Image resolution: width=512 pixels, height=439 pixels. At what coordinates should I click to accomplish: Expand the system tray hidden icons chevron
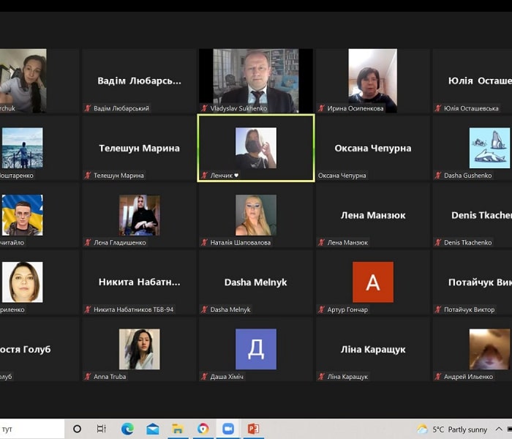(x=499, y=429)
